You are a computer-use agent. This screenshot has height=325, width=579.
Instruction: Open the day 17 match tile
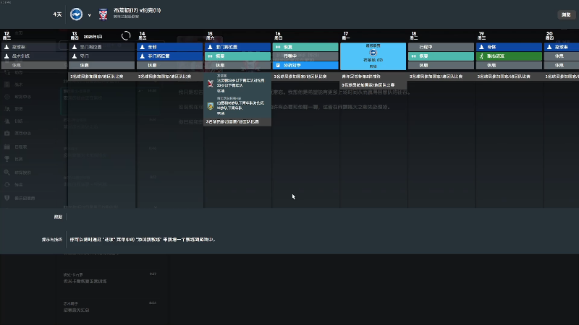[x=373, y=56]
